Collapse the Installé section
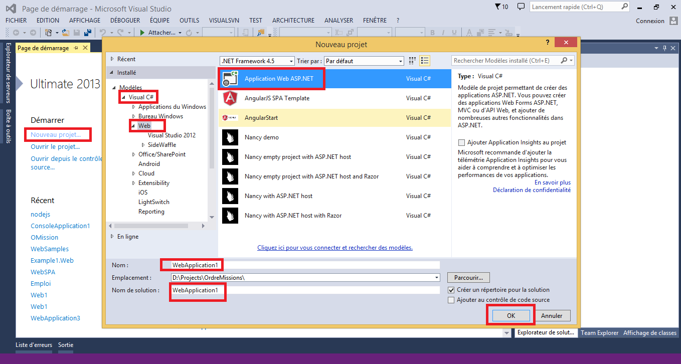681x364 pixels. [112, 73]
